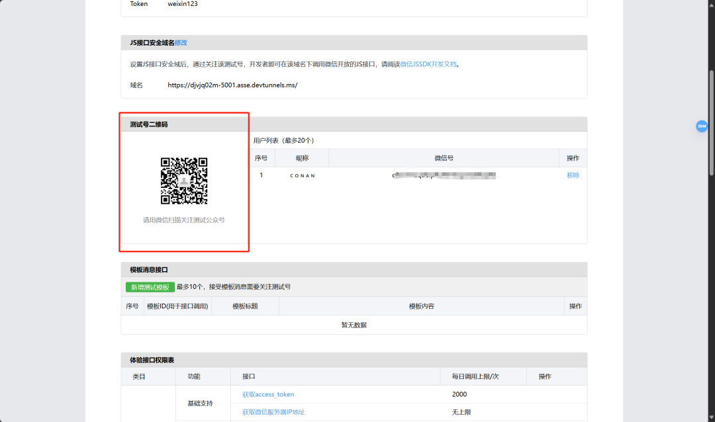Click the 模板ID(用于接口调用) column header
The width and height of the screenshot is (715, 422).
(x=177, y=306)
